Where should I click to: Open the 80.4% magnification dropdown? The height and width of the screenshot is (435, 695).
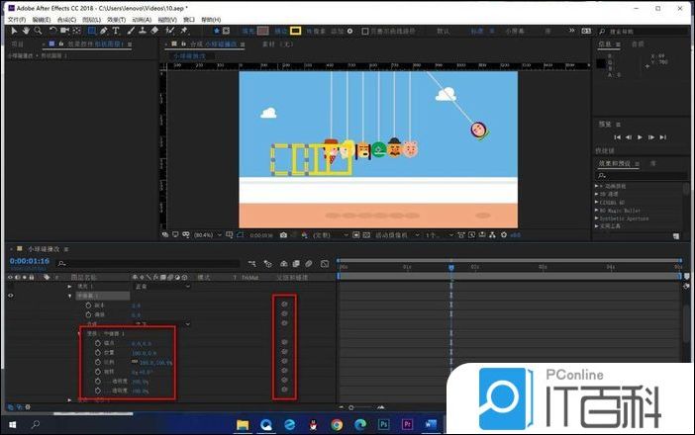tap(206, 235)
